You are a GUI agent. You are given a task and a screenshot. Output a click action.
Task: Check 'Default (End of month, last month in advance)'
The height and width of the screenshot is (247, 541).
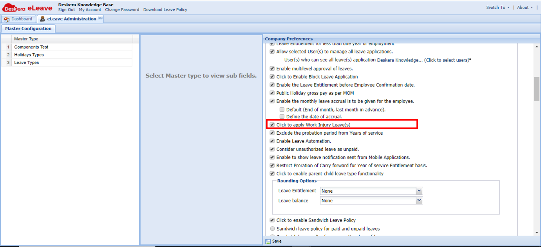[x=282, y=110]
